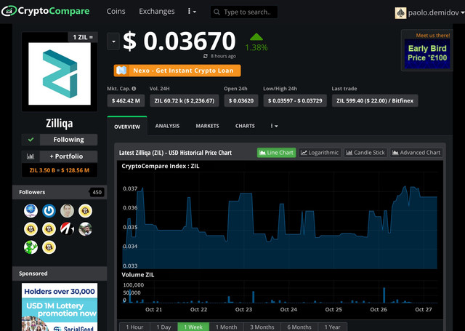Select the 1 Day range
This screenshot has height=331, width=465.
tap(163, 327)
